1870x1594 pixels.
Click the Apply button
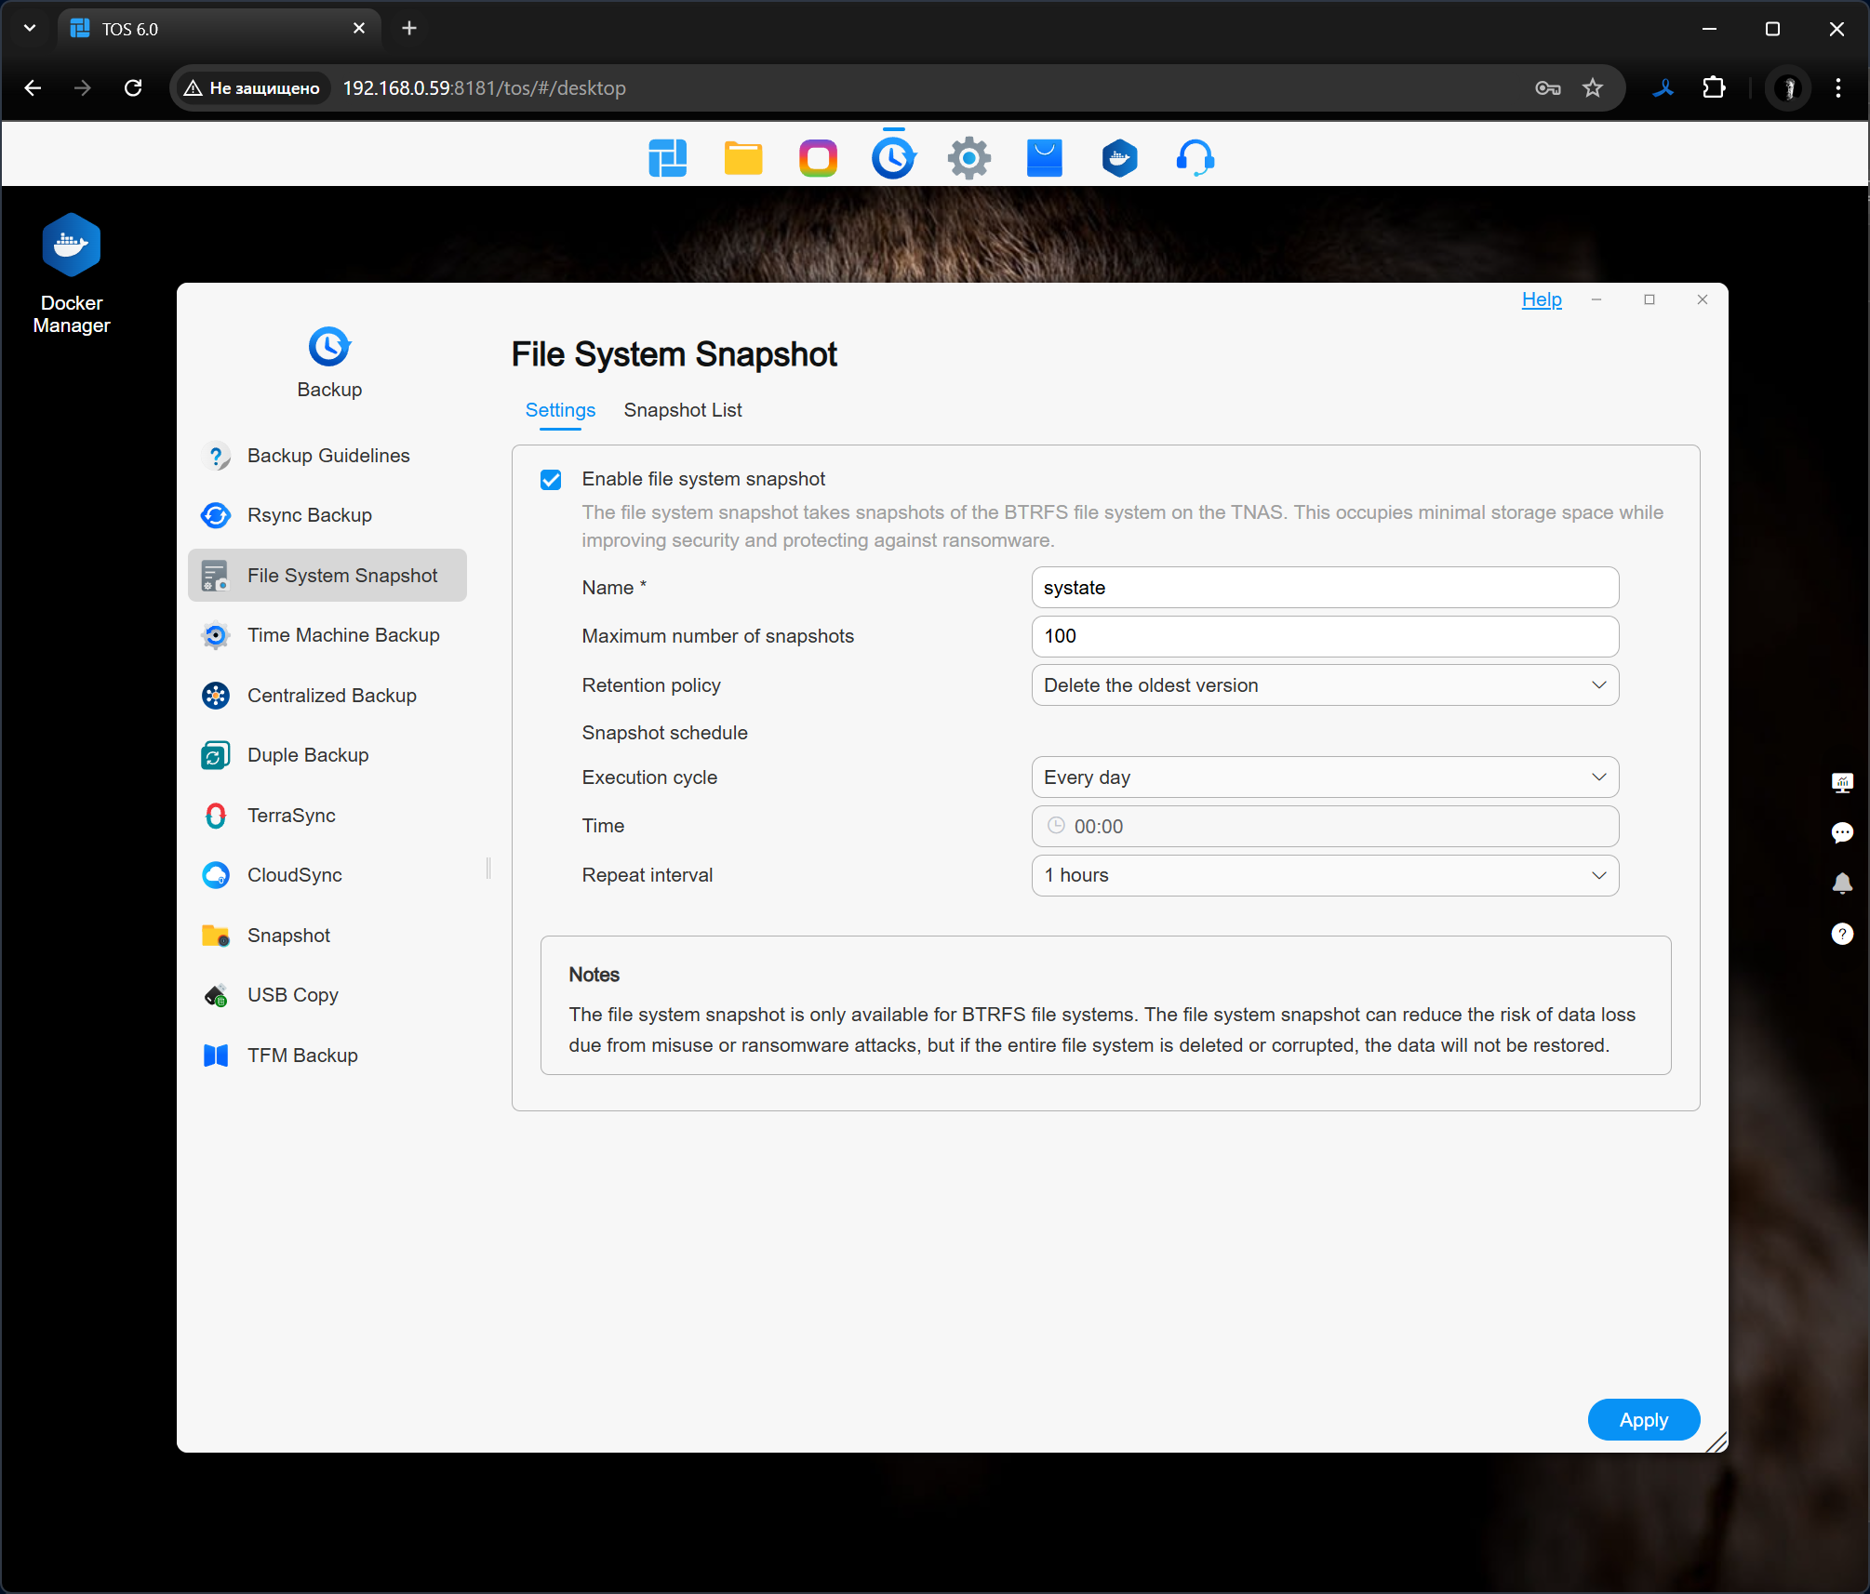(x=1642, y=1420)
